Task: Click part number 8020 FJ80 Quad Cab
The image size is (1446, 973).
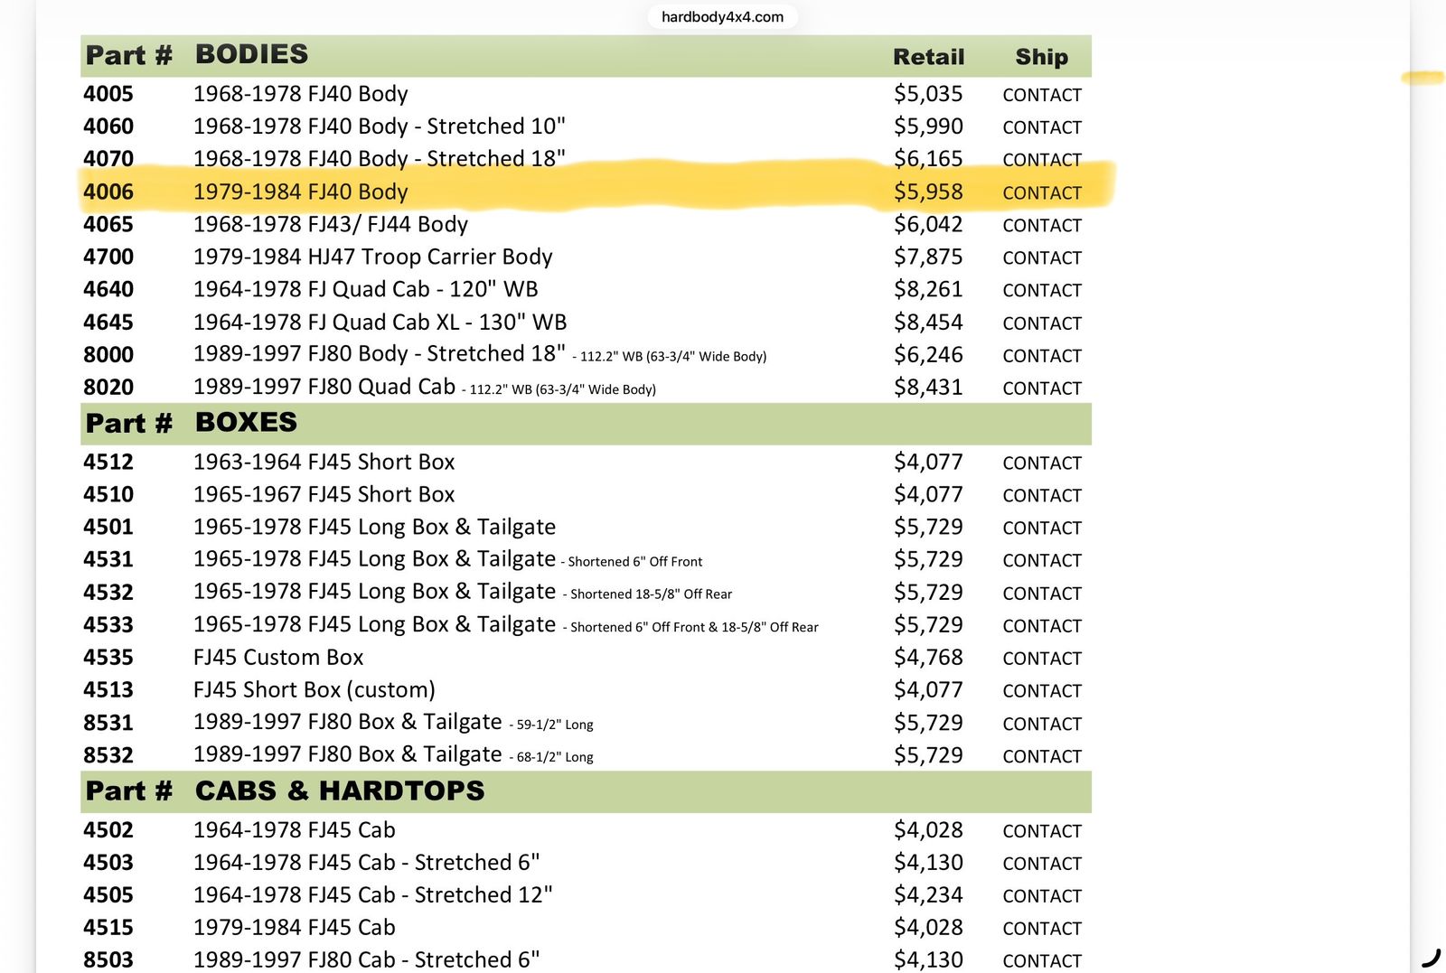Action: [x=108, y=387]
